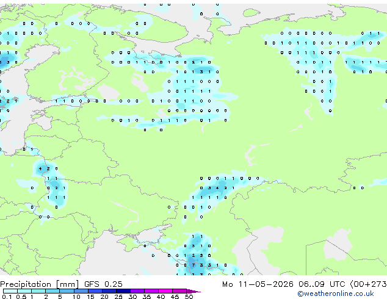Image resolution: width=387 pixels, height=299 pixels.
Task: Click the value 7 precipitation marker
Action: [x=193, y=265]
